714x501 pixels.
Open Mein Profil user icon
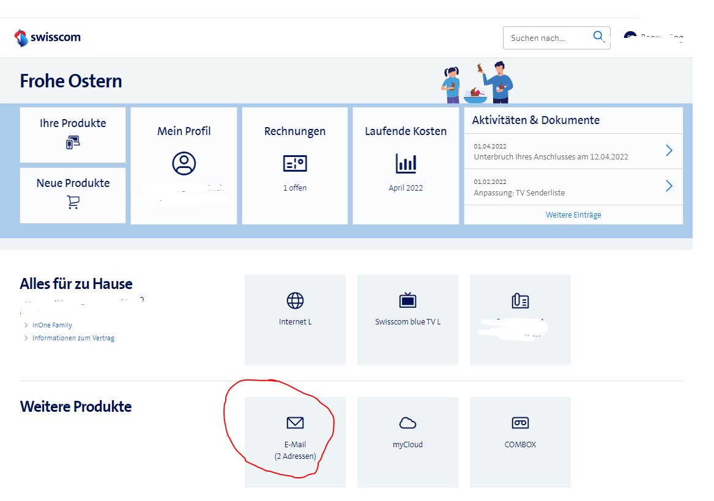click(184, 163)
